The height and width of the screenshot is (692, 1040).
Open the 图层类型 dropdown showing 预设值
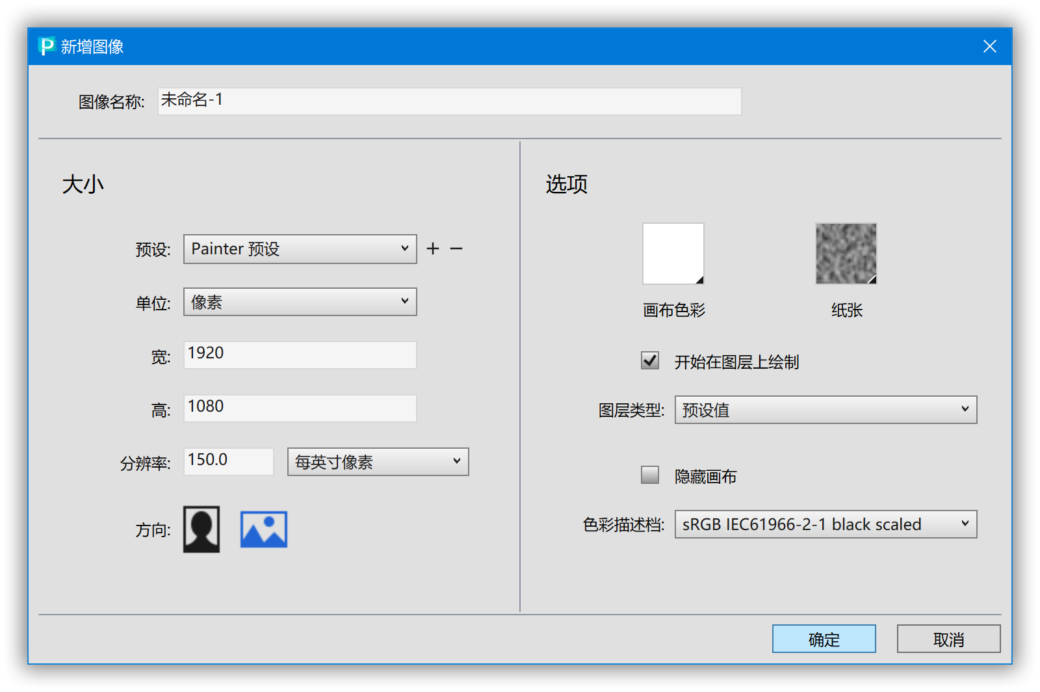pos(826,410)
